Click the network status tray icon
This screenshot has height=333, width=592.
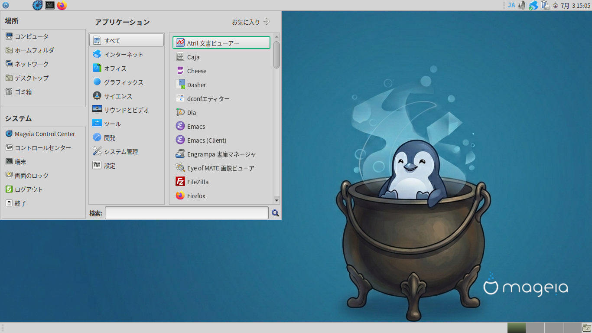[x=533, y=5]
